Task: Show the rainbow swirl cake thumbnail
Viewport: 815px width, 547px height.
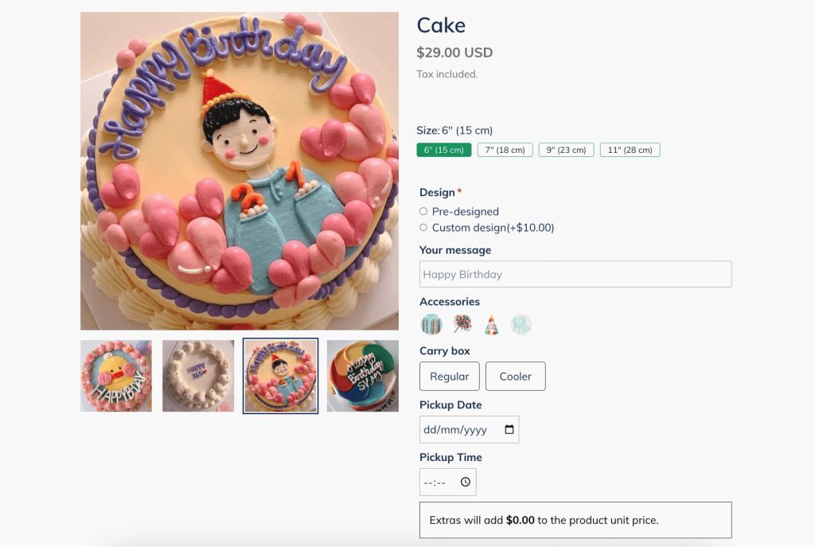Action: (363, 376)
